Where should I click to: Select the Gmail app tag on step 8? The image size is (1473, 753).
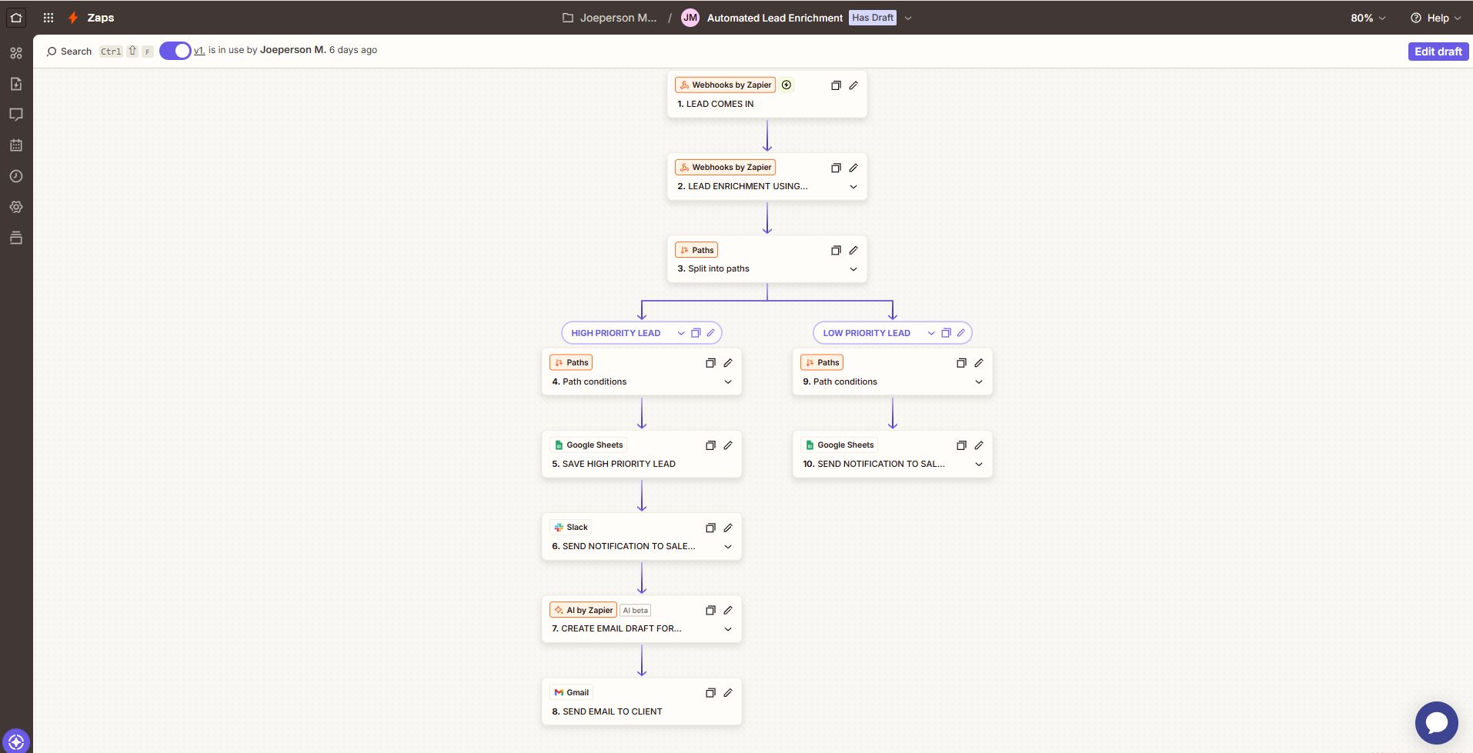point(571,692)
